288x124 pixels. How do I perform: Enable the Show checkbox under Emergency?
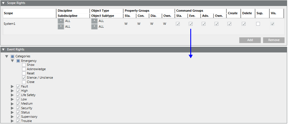click(x=24, y=65)
